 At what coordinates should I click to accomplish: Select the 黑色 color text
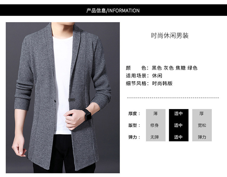click(x=157, y=68)
